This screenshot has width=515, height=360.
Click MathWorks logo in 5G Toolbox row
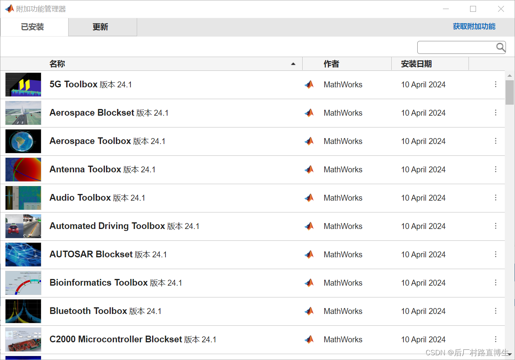(x=309, y=85)
